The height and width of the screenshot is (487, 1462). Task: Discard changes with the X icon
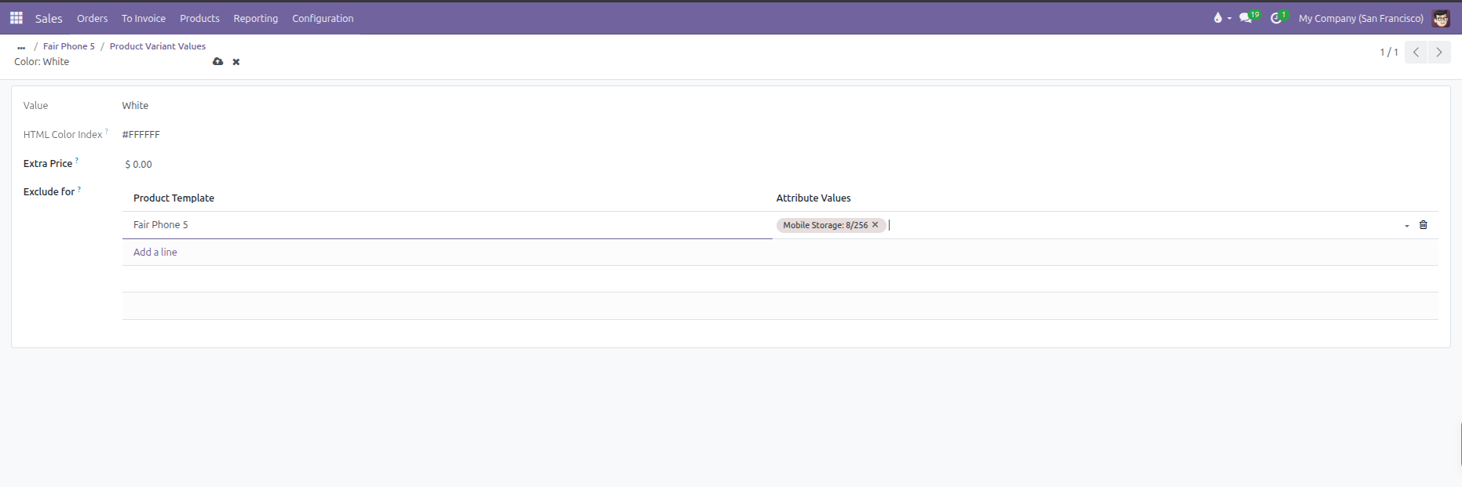pyautogui.click(x=236, y=62)
